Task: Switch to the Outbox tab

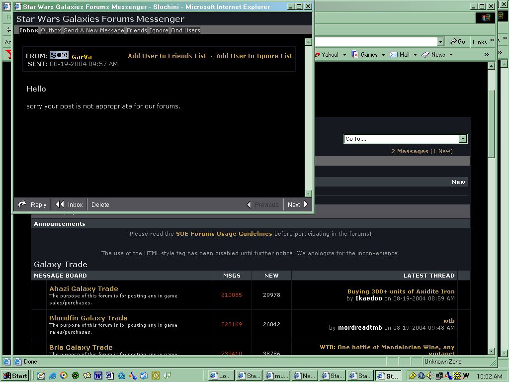Action: [51, 30]
